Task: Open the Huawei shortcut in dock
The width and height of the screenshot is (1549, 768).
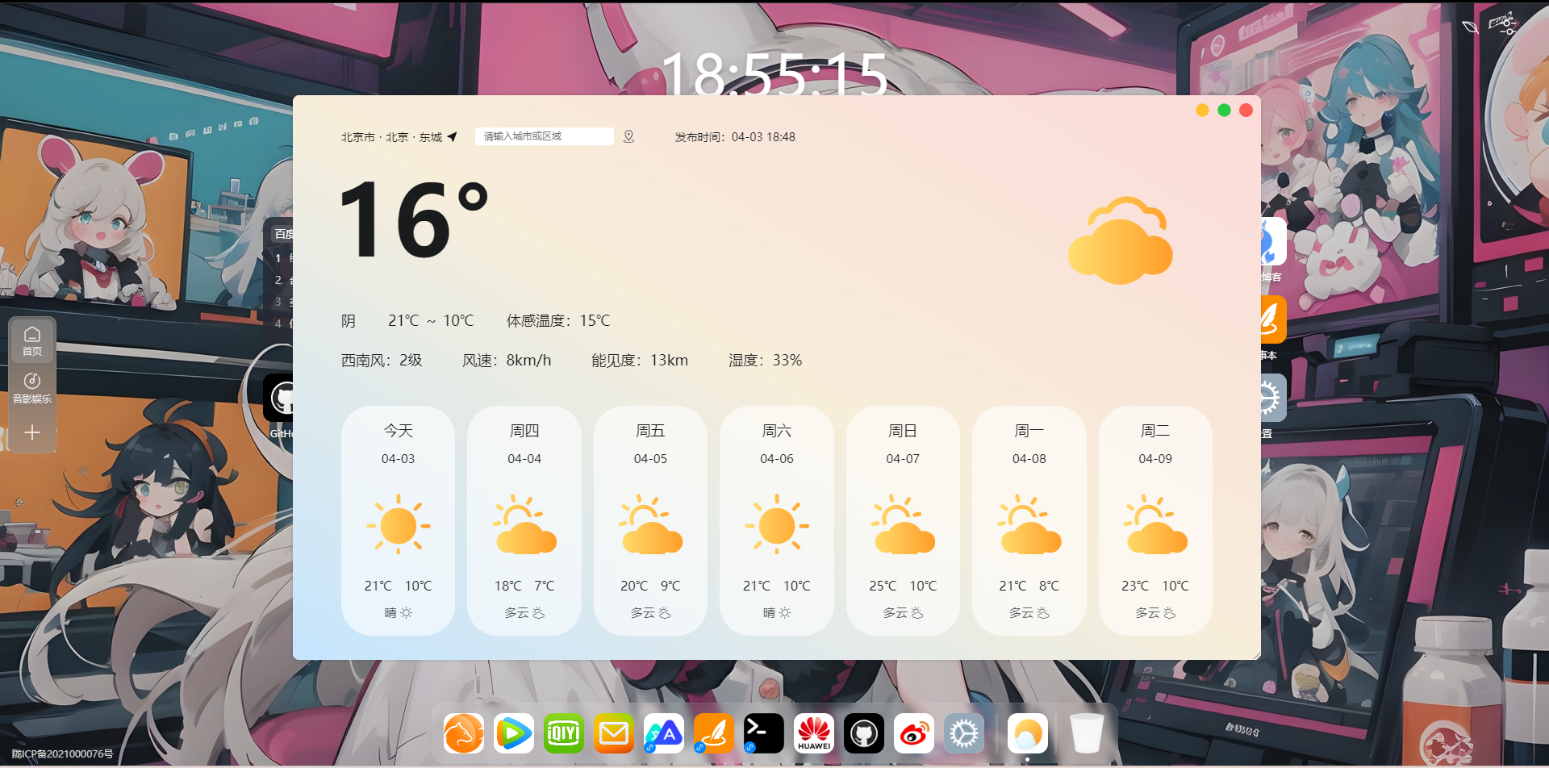Action: (814, 733)
